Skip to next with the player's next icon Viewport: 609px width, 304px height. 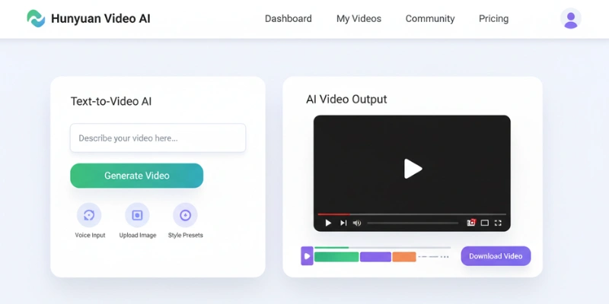pyautogui.click(x=343, y=223)
